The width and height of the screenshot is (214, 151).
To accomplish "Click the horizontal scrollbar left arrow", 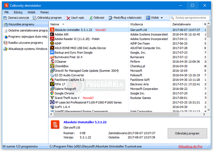I will click(x=51, y=114).
